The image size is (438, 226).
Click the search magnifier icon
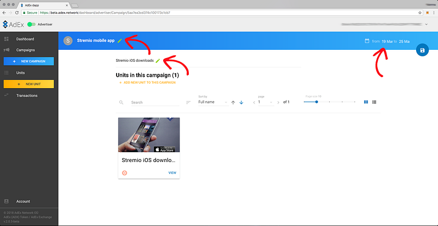[121, 102]
